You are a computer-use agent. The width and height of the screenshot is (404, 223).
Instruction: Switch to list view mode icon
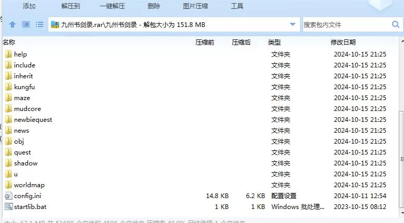[x=40, y=24]
